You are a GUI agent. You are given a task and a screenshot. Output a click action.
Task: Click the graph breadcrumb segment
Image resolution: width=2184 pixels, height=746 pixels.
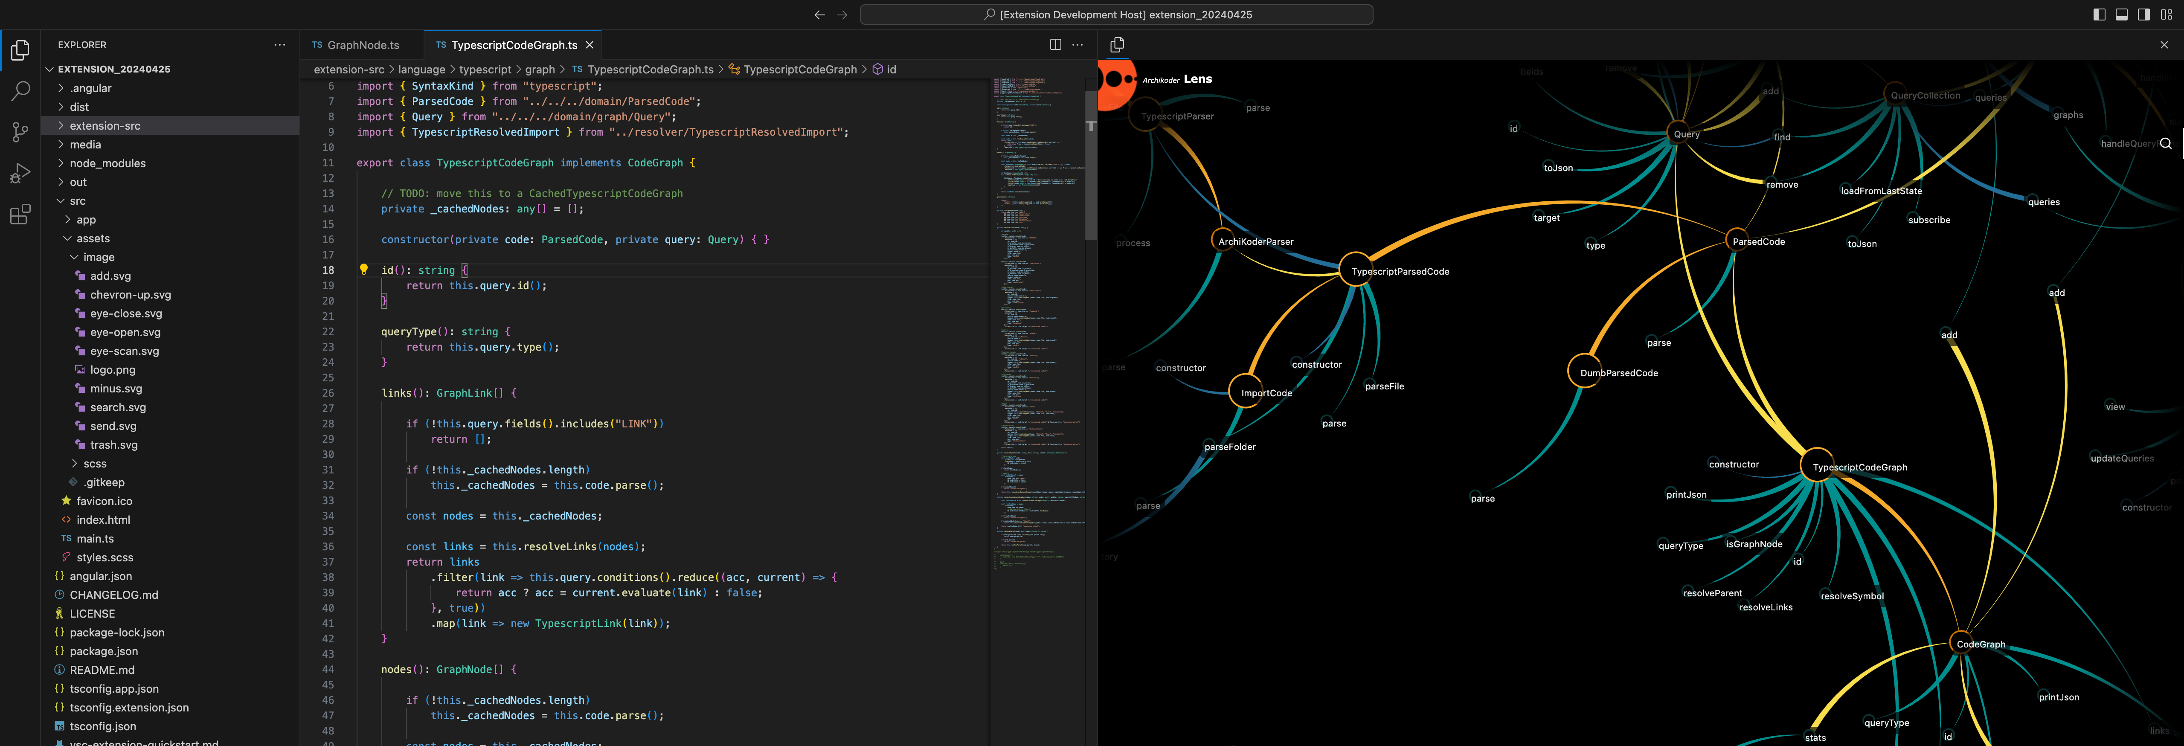point(539,70)
